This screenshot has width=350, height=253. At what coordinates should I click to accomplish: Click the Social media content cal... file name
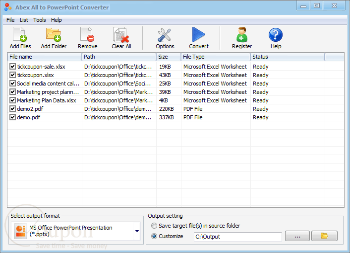[48, 84]
